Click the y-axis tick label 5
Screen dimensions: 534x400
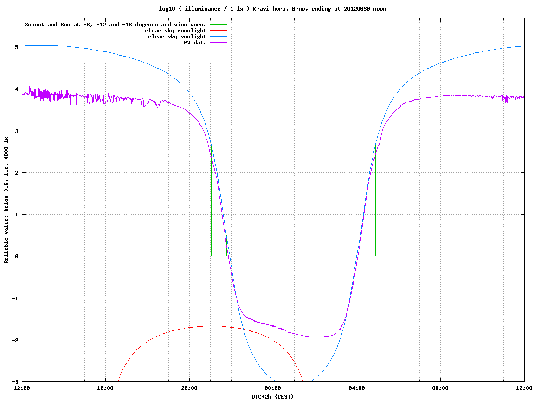[16, 47]
